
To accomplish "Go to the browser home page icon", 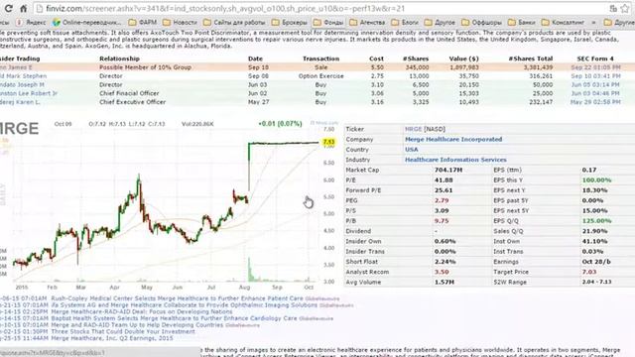I will tap(24, 8).
